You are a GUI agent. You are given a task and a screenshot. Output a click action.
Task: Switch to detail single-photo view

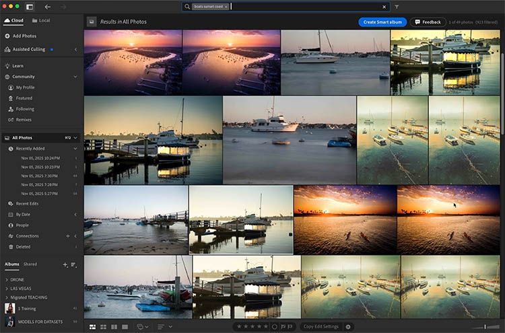point(125,327)
